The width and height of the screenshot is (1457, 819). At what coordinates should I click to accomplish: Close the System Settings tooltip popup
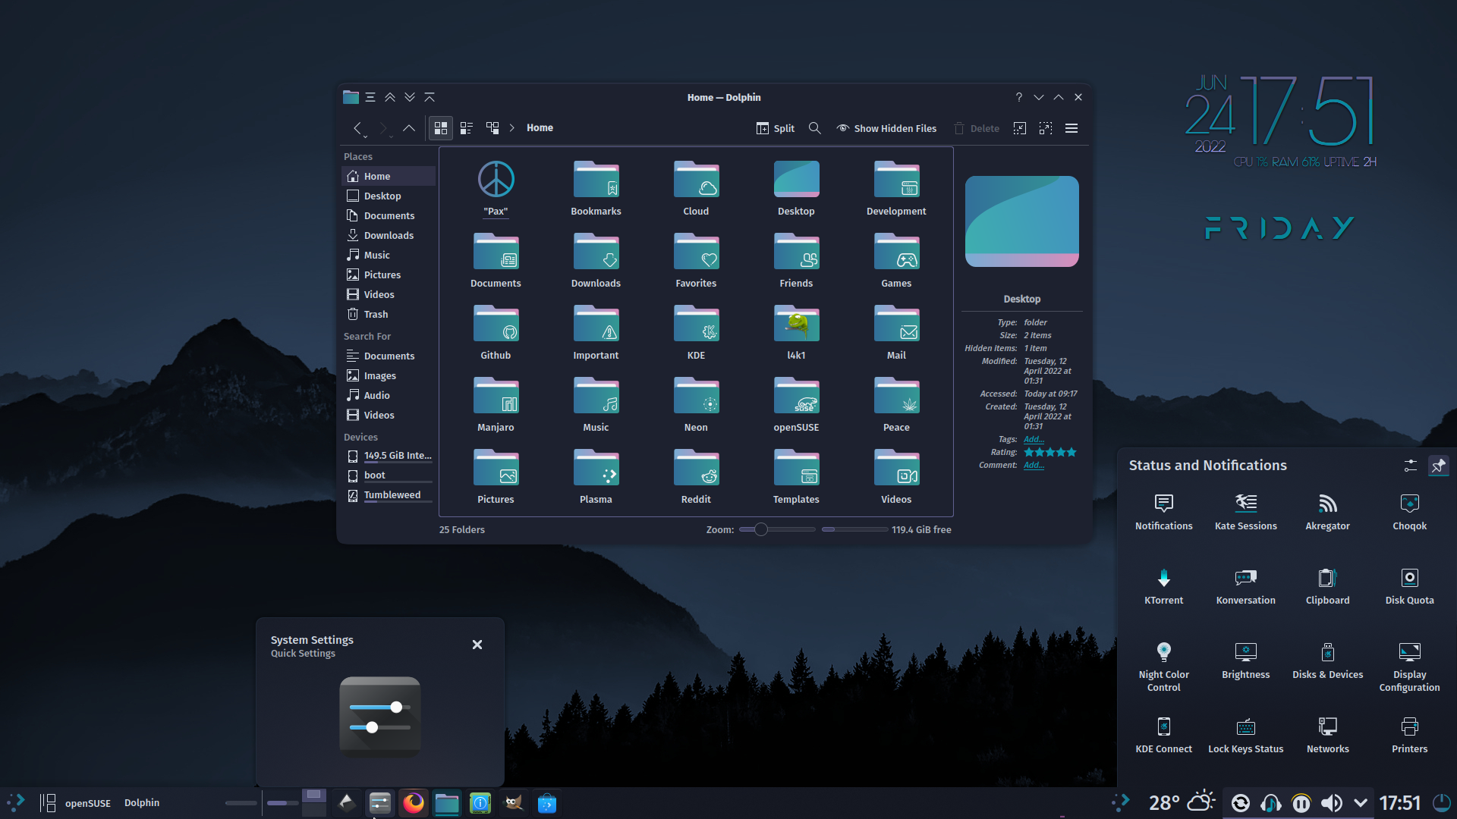(x=477, y=645)
